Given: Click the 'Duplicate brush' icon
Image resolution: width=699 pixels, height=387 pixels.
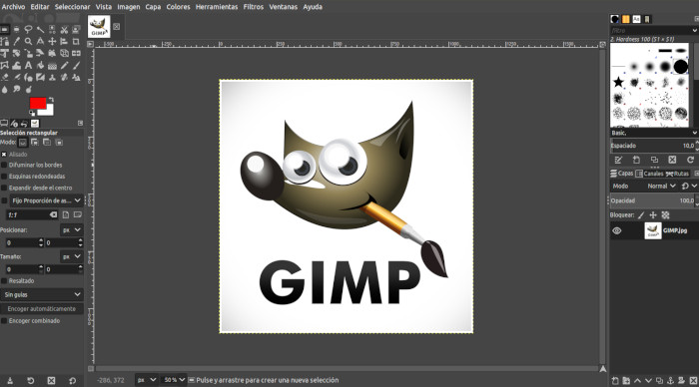Looking at the screenshot, I should pyautogui.click(x=654, y=160).
